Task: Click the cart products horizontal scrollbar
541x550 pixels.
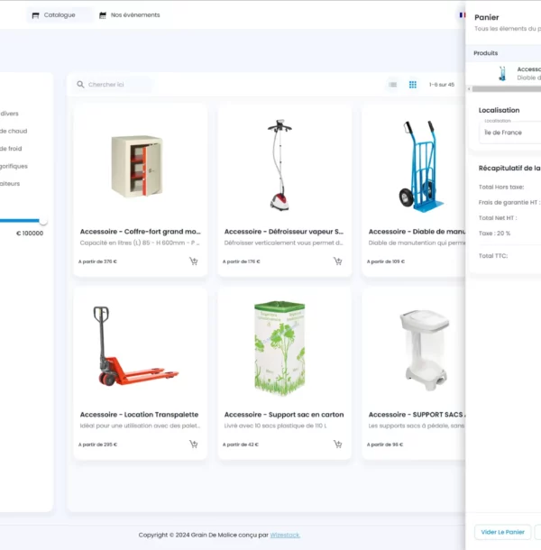Action: [x=505, y=88]
